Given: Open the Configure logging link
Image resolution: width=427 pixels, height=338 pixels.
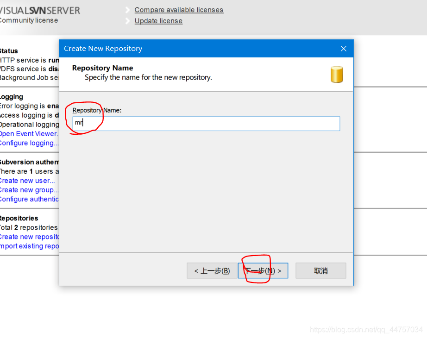Looking at the screenshot, I should (29, 143).
